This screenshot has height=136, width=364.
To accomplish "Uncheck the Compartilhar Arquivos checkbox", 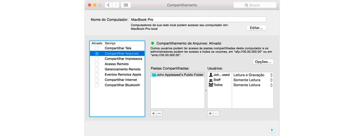I will point(97,54).
